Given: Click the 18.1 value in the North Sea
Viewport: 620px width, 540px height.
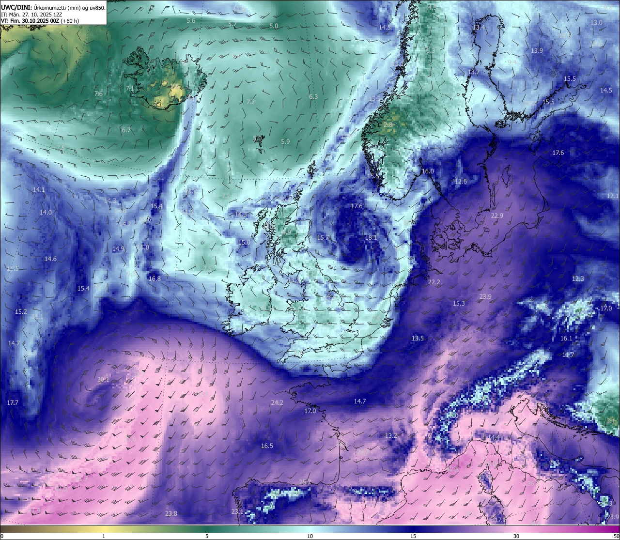Looking at the screenshot, I should click(371, 237).
